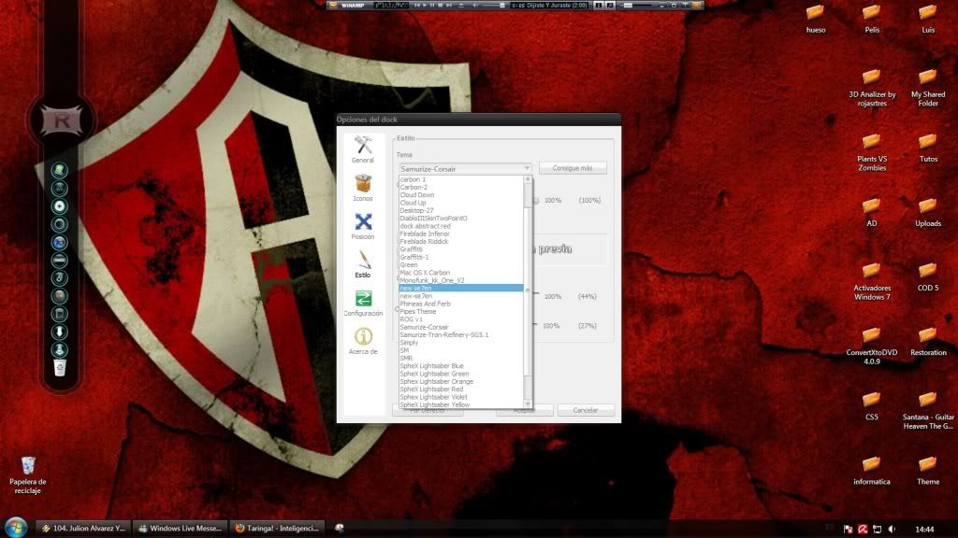This screenshot has height=538, width=958.
Task: Open the Uploads folder icon
Action: pyautogui.click(x=928, y=213)
